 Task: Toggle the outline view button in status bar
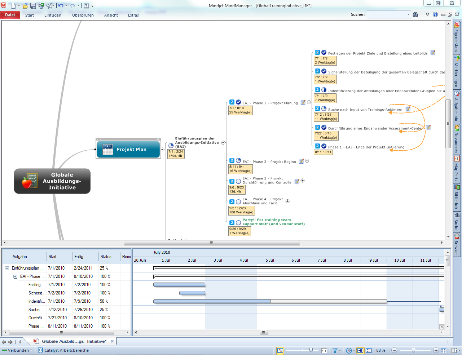click(369, 350)
